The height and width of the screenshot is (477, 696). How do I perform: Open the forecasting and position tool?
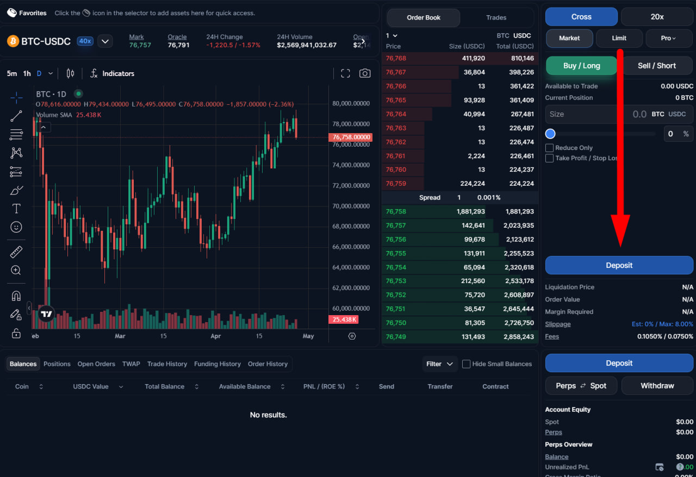[16, 172]
